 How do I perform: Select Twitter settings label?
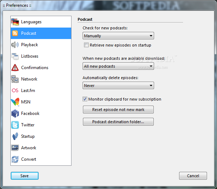(28, 125)
